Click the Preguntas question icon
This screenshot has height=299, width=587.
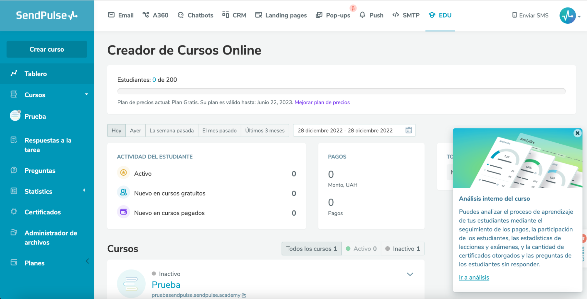tap(14, 170)
